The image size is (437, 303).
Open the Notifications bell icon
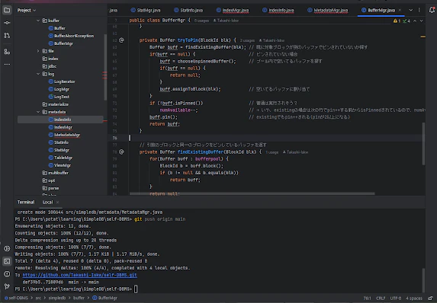coord(432,11)
